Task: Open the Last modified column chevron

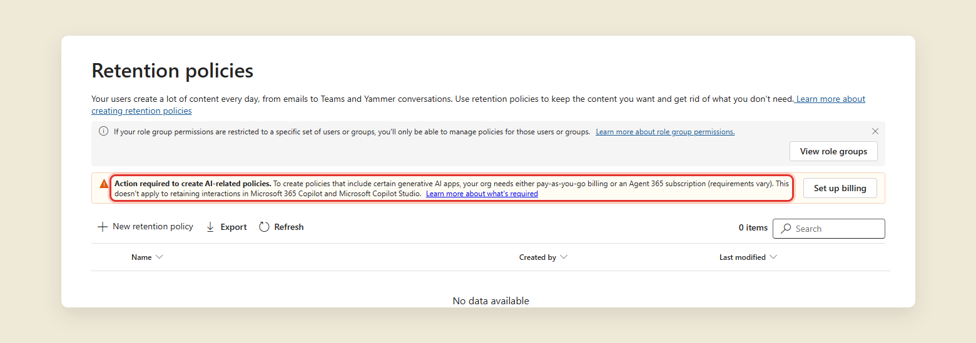Action: [773, 257]
